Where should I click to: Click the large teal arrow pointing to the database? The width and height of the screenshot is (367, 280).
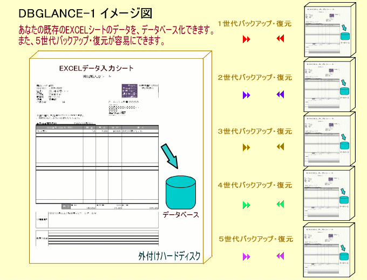click(x=170, y=155)
